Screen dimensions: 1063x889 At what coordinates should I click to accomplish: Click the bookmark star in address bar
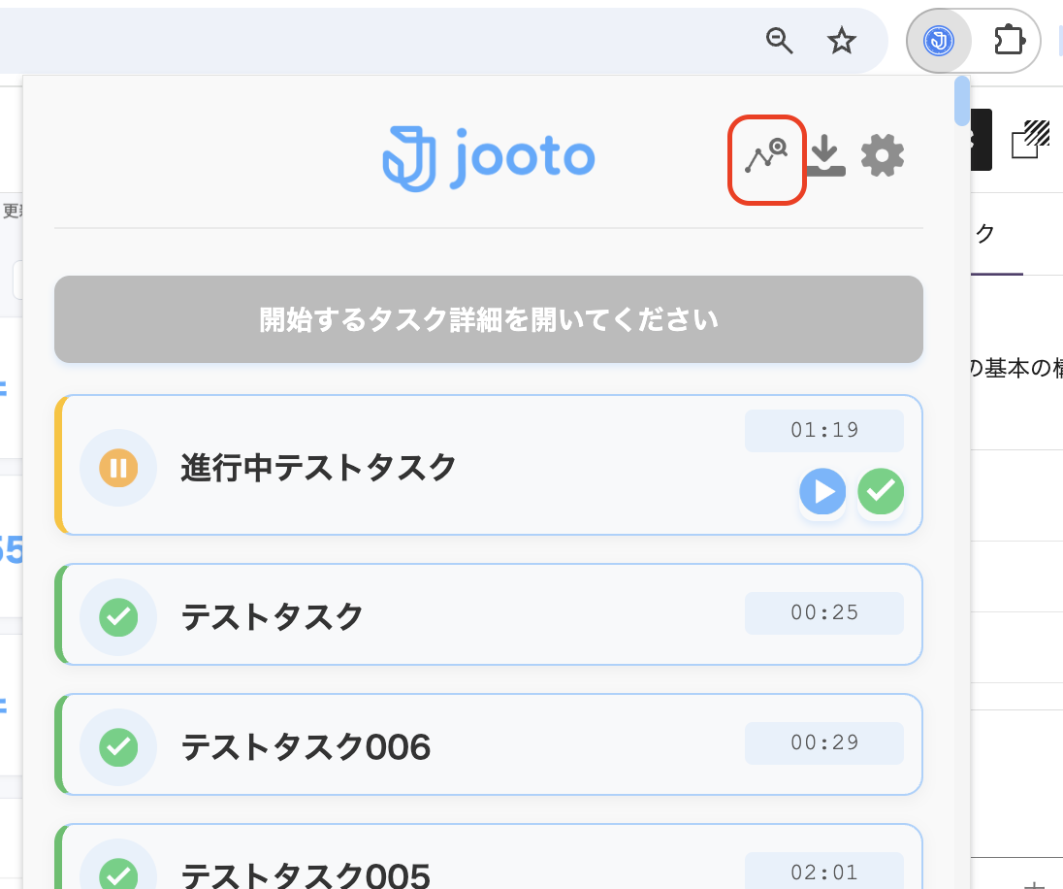(841, 41)
